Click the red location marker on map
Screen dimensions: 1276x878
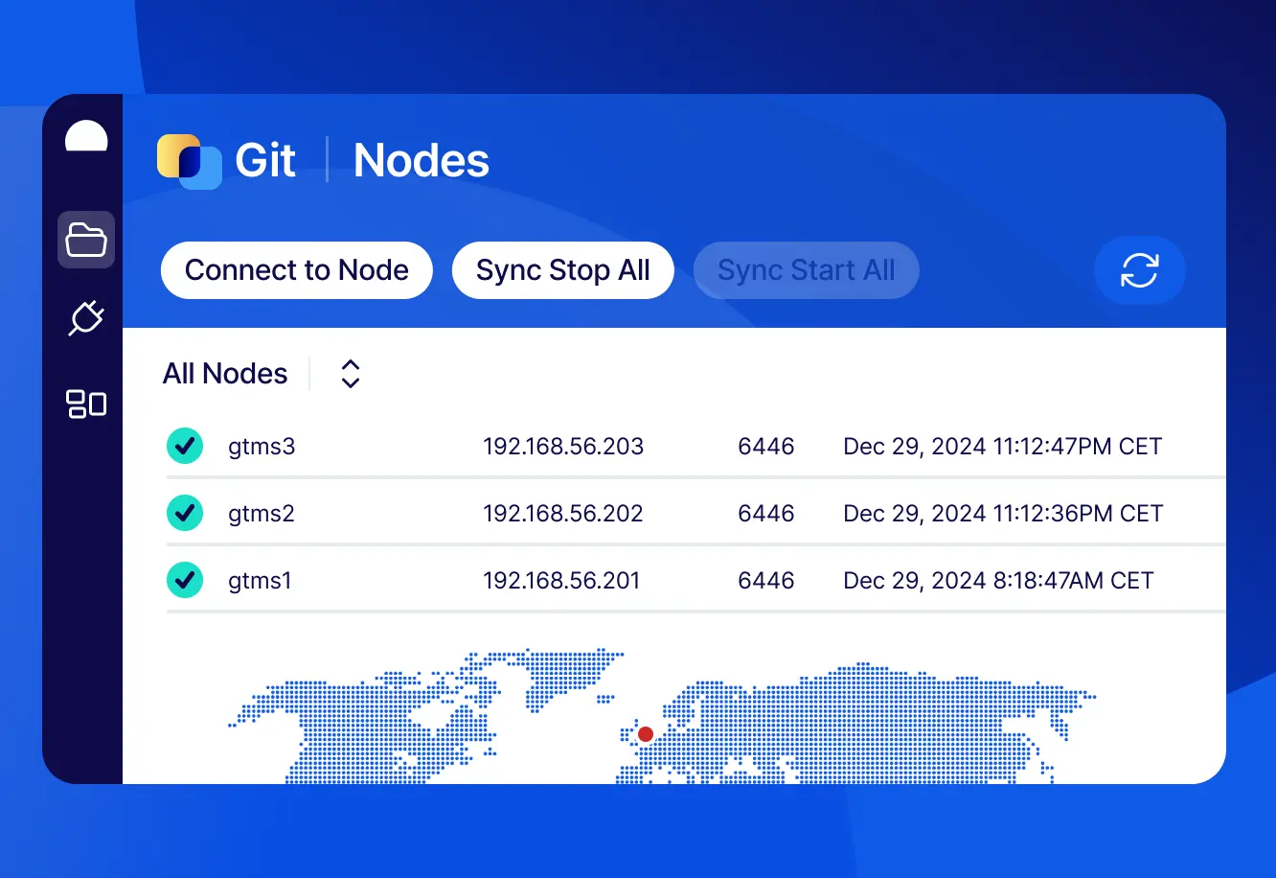pos(646,734)
